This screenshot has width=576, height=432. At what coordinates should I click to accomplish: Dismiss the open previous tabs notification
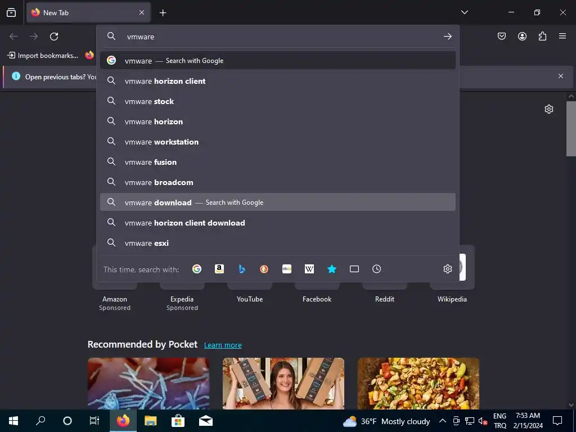coord(561,76)
